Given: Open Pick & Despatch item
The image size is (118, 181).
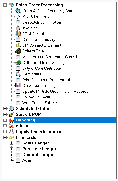Looking at the screenshot, I should tap(36, 16).
